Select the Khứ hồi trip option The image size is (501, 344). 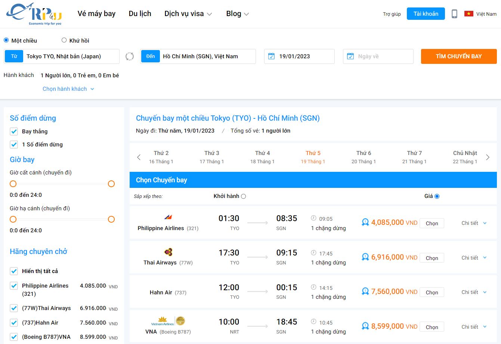[x=64, y=40]
